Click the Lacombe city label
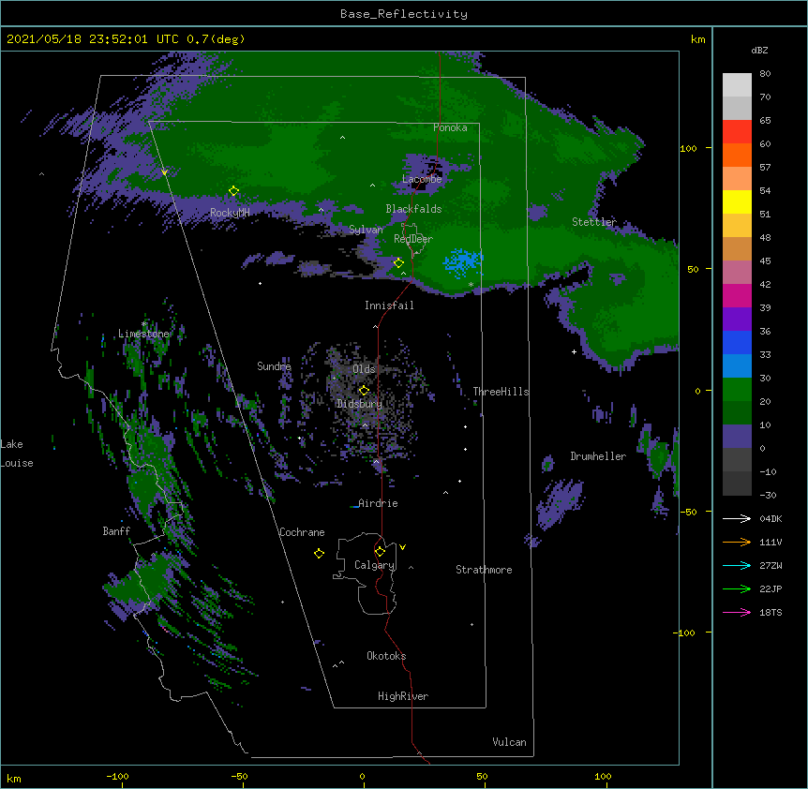The width and height of the screenshot is (808, 789). tap(422, 179)
